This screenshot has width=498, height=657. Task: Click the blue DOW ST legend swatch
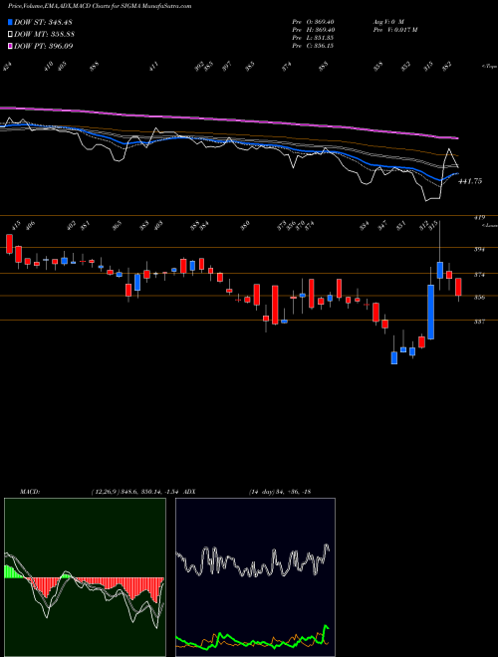(x=10, y=22)
